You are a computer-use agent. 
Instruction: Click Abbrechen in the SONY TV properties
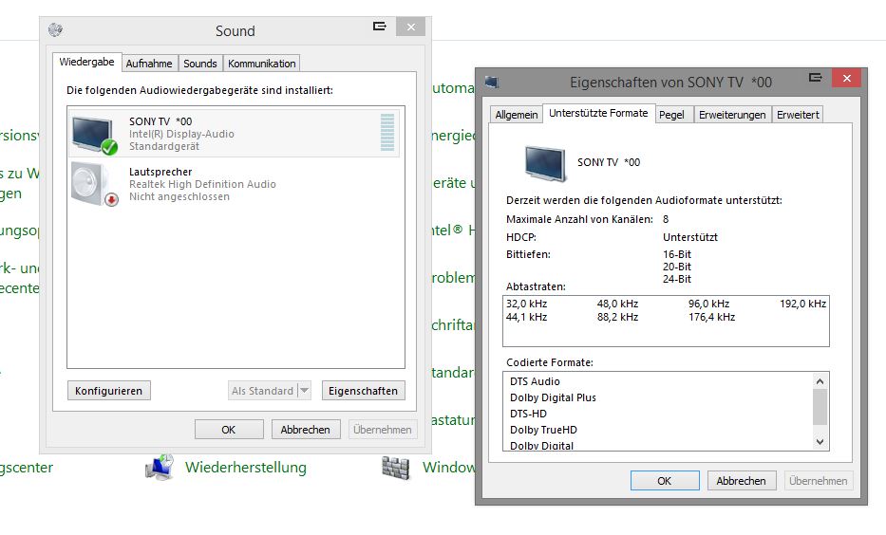(x=741, y=481)
